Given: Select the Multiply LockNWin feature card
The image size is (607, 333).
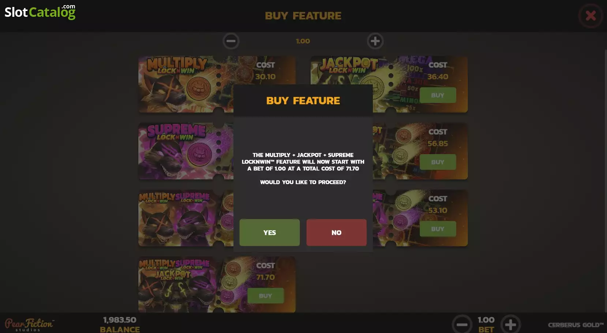Looking at the screenshot, I should (x=186, y=84).
